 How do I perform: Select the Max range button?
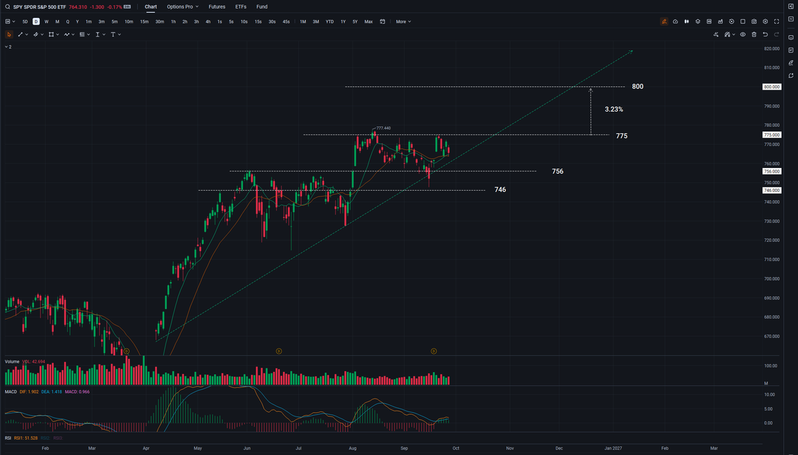coord(368,21)
